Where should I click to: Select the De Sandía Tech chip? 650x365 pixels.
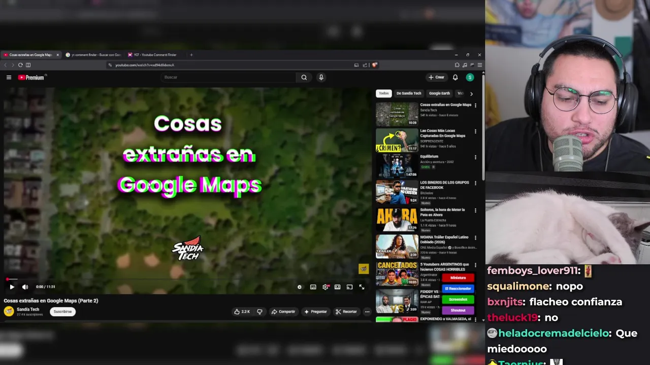tap(409, 93)
